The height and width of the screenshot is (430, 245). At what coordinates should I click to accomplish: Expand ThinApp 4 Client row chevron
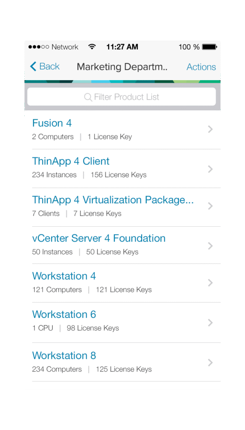pos(210,169)
